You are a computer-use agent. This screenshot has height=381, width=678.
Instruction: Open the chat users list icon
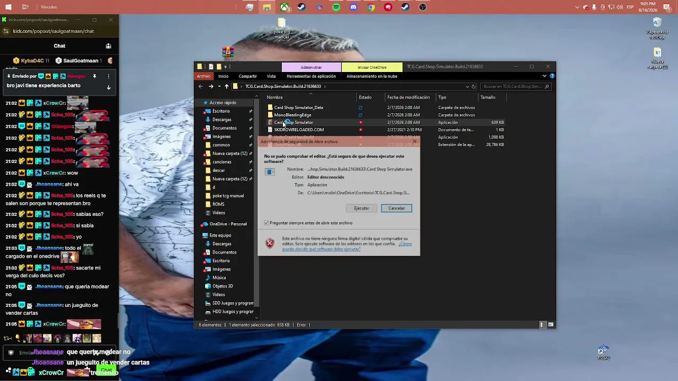click(x=108, y=46)
